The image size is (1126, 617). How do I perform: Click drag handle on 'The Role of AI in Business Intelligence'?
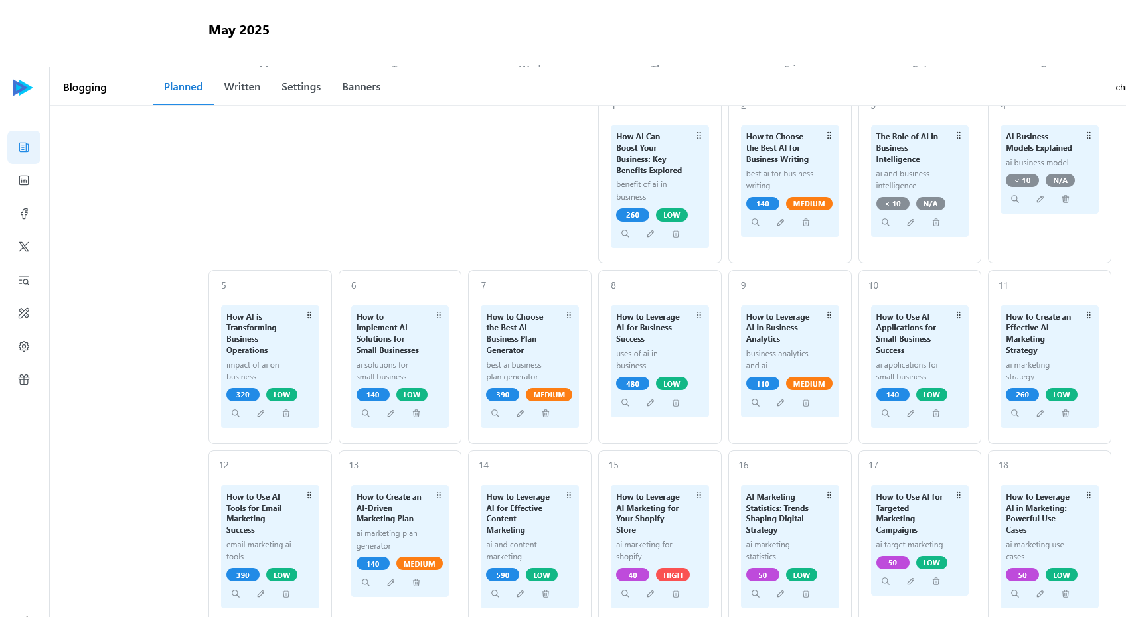coord(959,135)
